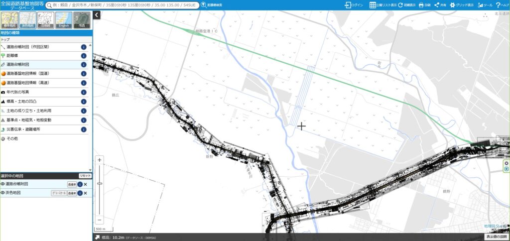Screen dimensions: 510x241
Task: Click the location search input field
Action: [x=125, y=5]
